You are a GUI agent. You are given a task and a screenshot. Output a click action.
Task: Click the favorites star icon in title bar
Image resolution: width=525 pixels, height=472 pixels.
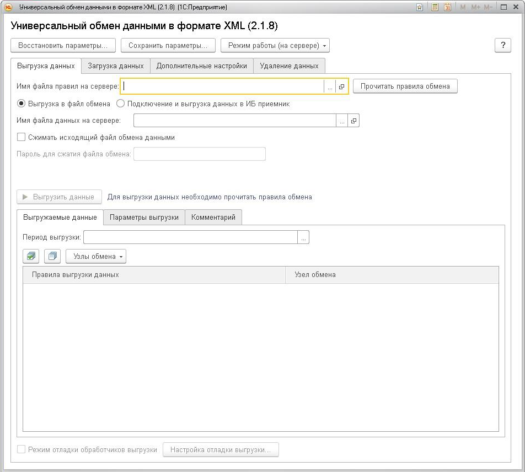pos(420,7)
